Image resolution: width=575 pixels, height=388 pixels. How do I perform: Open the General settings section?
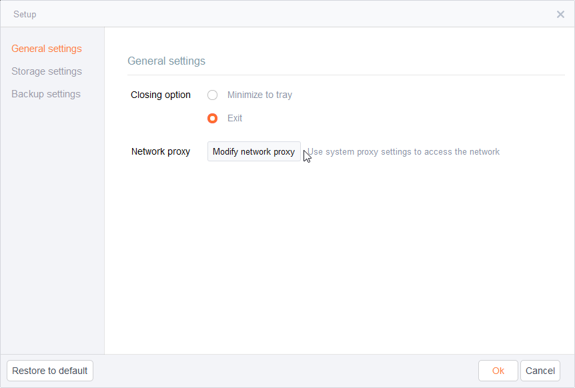pyautogui.click(x=47, y=49)
